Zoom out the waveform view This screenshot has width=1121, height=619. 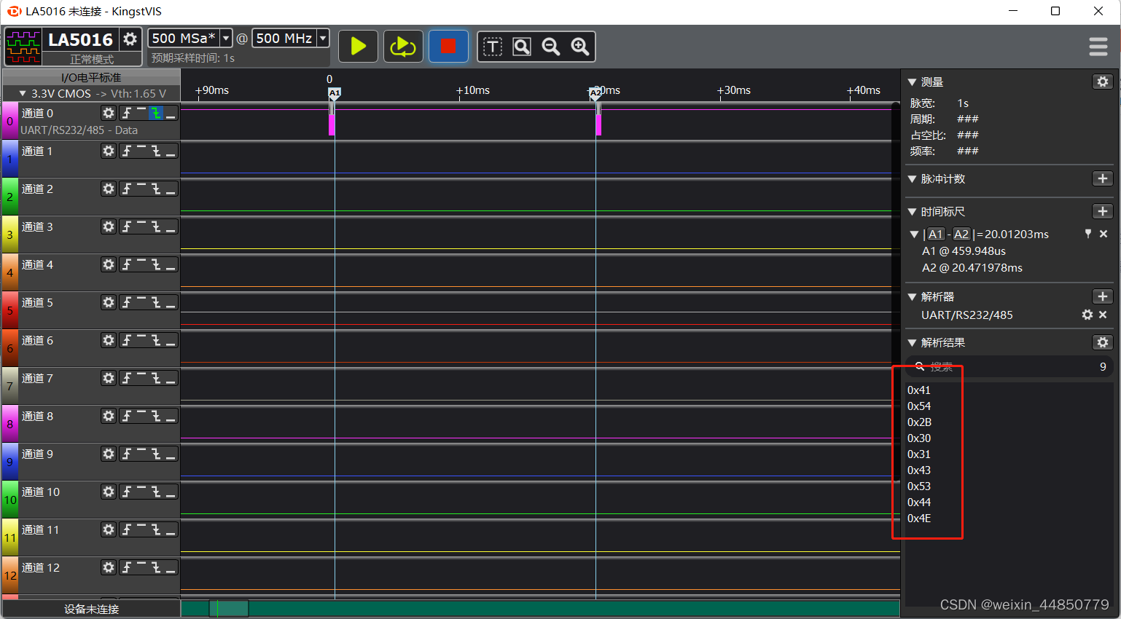pos(551,47)
